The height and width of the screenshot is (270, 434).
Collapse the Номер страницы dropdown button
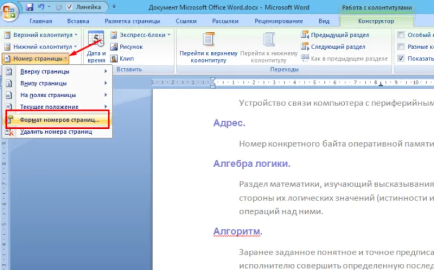(36, 59)
